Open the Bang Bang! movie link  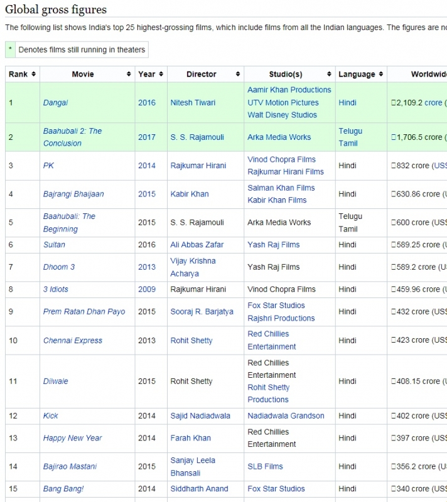63,489
